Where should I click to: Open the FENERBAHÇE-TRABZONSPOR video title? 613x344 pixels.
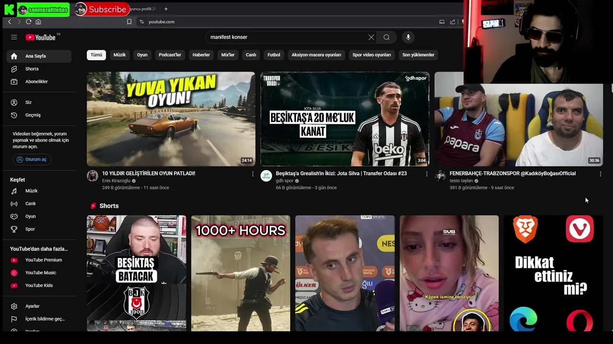512,173
